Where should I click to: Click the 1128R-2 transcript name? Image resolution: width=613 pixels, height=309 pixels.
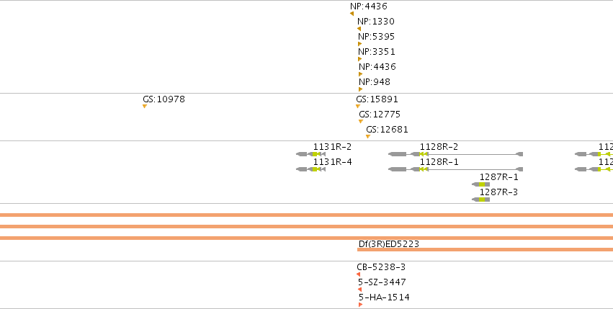[x=439, y=147]
